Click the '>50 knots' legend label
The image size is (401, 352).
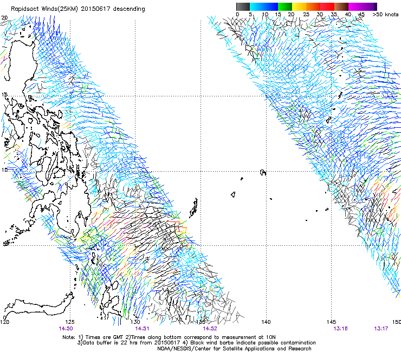pyautogui.click(x=385, y=15)
